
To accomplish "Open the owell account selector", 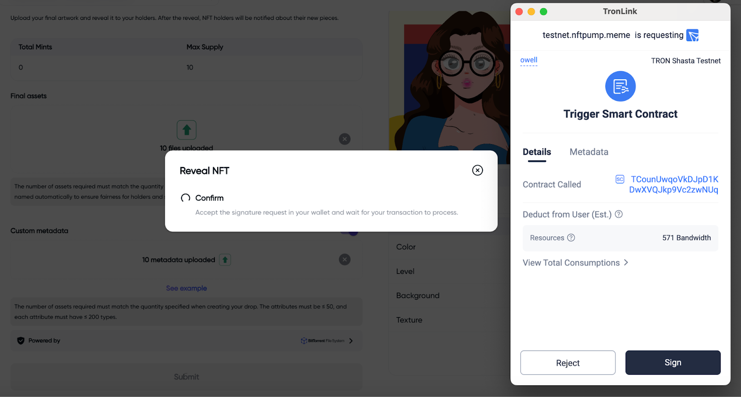I will tap(529, 60).
